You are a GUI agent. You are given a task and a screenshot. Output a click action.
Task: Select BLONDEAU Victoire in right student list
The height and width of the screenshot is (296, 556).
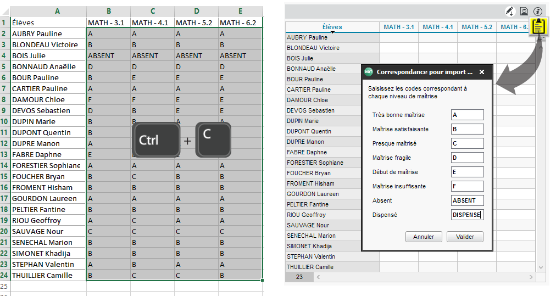[x=332, y=48]
